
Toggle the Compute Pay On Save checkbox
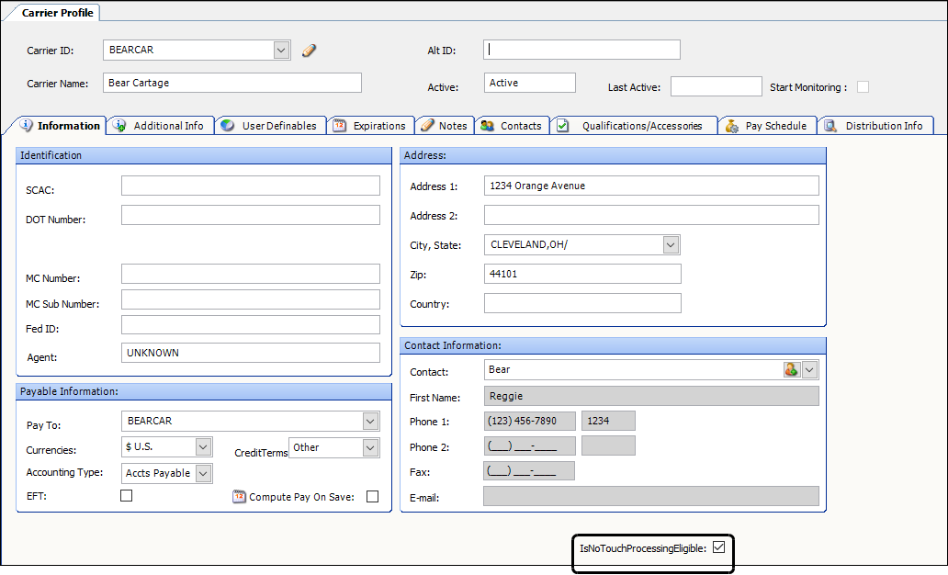pyautogui.click(x=372, y=497)
